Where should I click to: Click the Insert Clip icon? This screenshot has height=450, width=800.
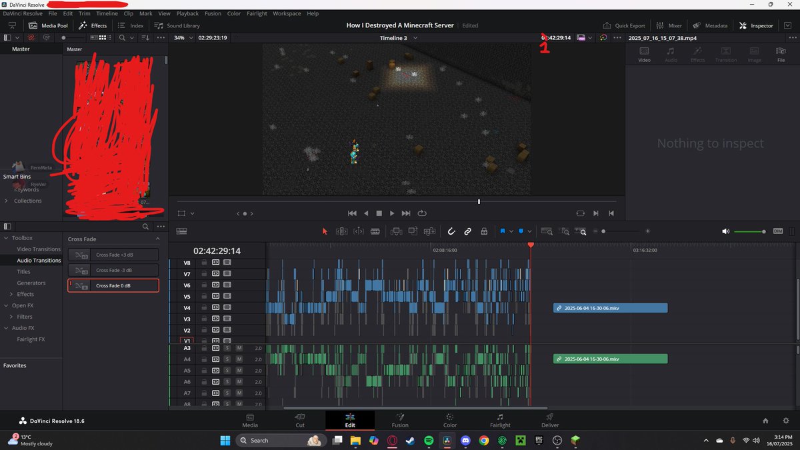tap(396, 231)
